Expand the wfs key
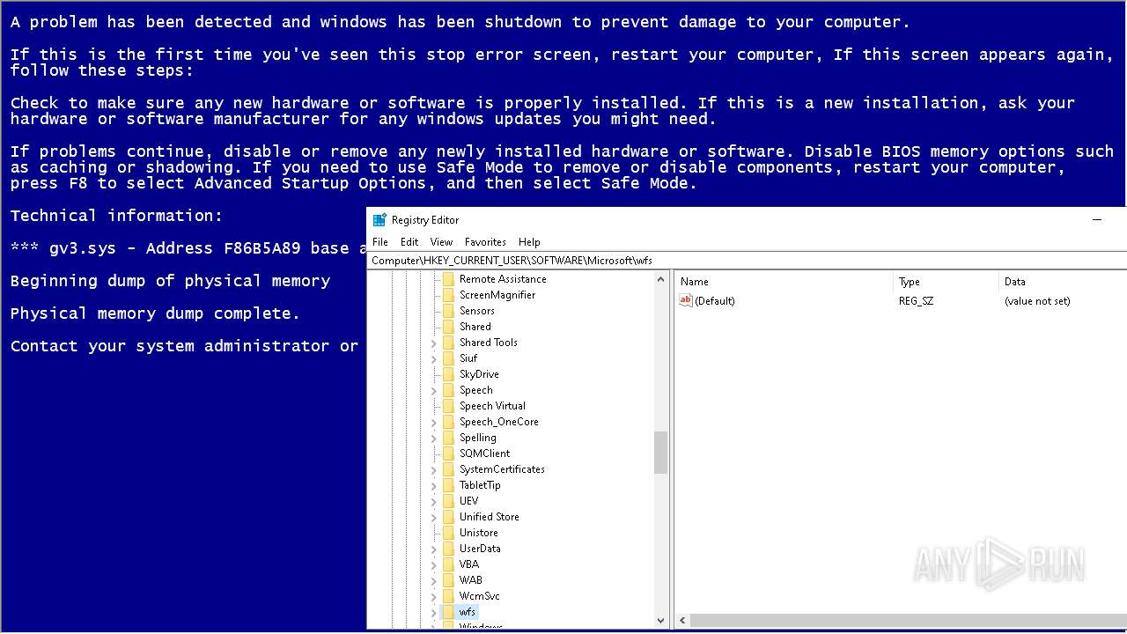1127x634 pixels. [433, 612]
